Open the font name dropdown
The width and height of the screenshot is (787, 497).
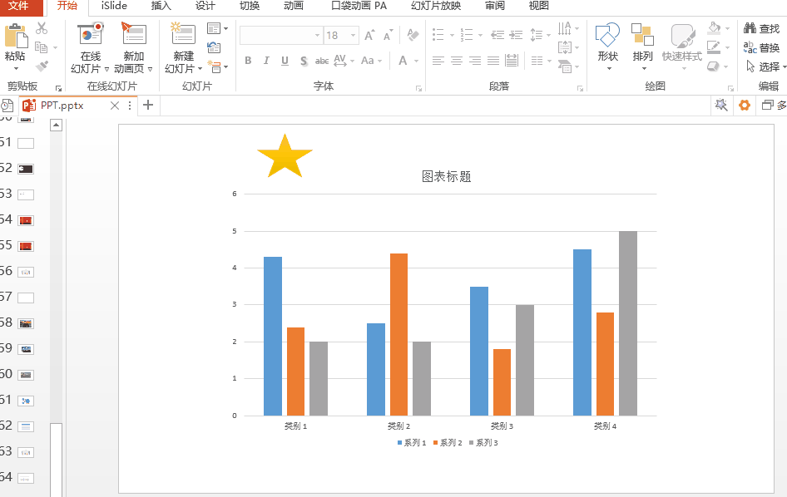pyautogui.click(x=317, y=36)
